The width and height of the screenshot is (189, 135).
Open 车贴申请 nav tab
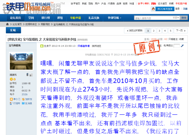(75, 18)
